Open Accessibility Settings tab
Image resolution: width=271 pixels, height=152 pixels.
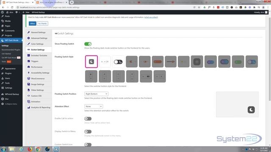click(x=39, y=73)
